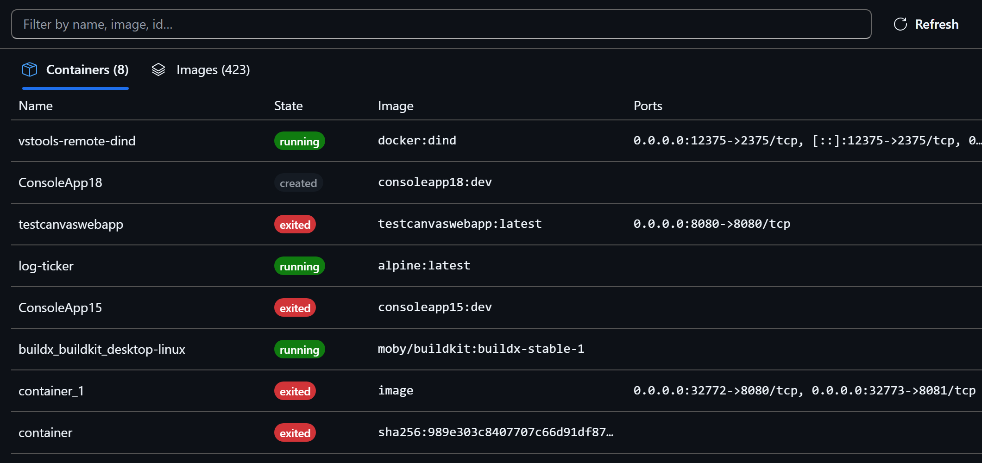Click the created badge for ConsoleApp18
This screenshot has width=982, height=463.
click(298, 182)
